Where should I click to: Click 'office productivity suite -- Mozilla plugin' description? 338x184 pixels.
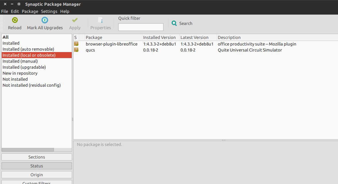point(257,44)
